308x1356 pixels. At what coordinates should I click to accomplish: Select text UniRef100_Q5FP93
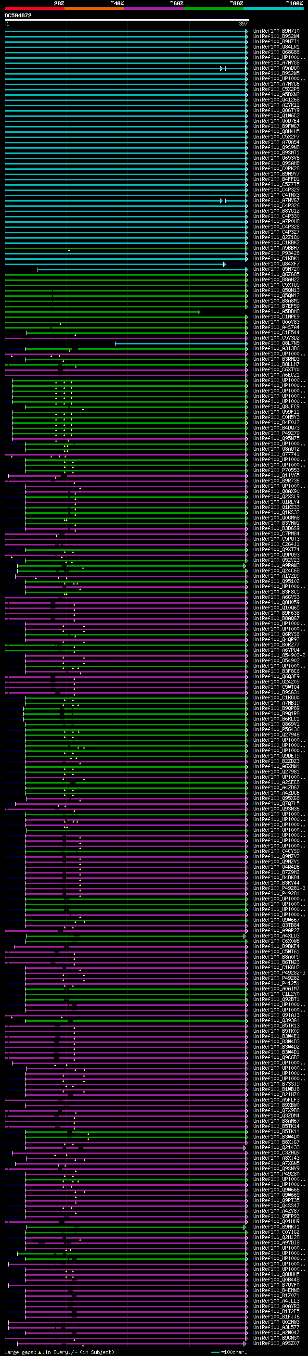point(276,1216)
